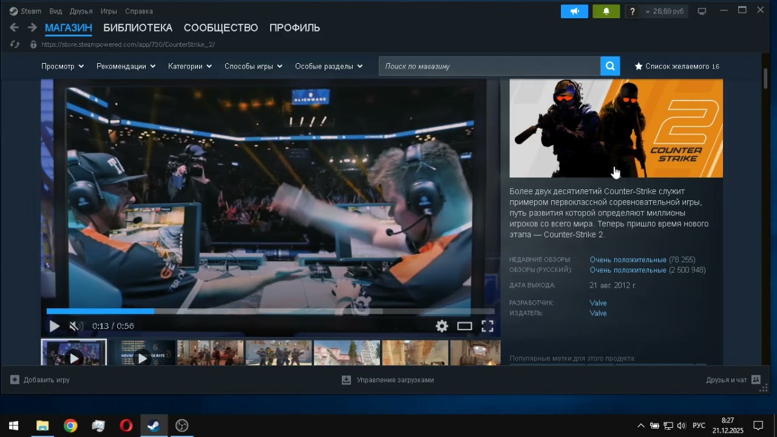777x437 pixels.
Task: Open the Russian reviews Очень положительные link
Action: tap(628, 270)
